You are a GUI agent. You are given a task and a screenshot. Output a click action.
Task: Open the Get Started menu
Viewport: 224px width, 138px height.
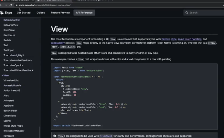(x=24, y=13)
